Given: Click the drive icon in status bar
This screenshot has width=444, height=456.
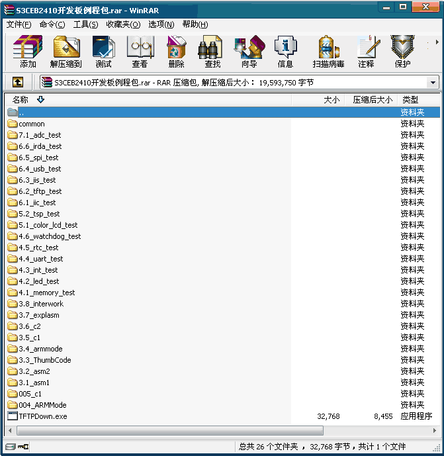Looking at the screenshot, I should click(x=10, y=446).
